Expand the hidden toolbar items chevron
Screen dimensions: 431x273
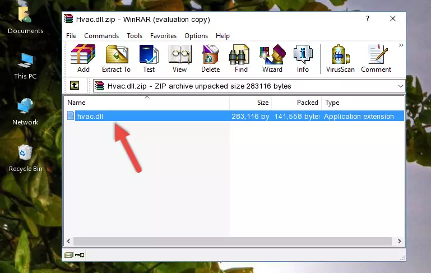tap(401, 45)
